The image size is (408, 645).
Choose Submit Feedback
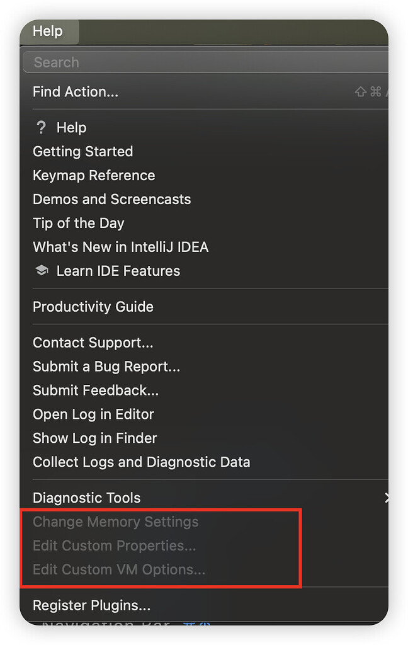tap(95, 391)
